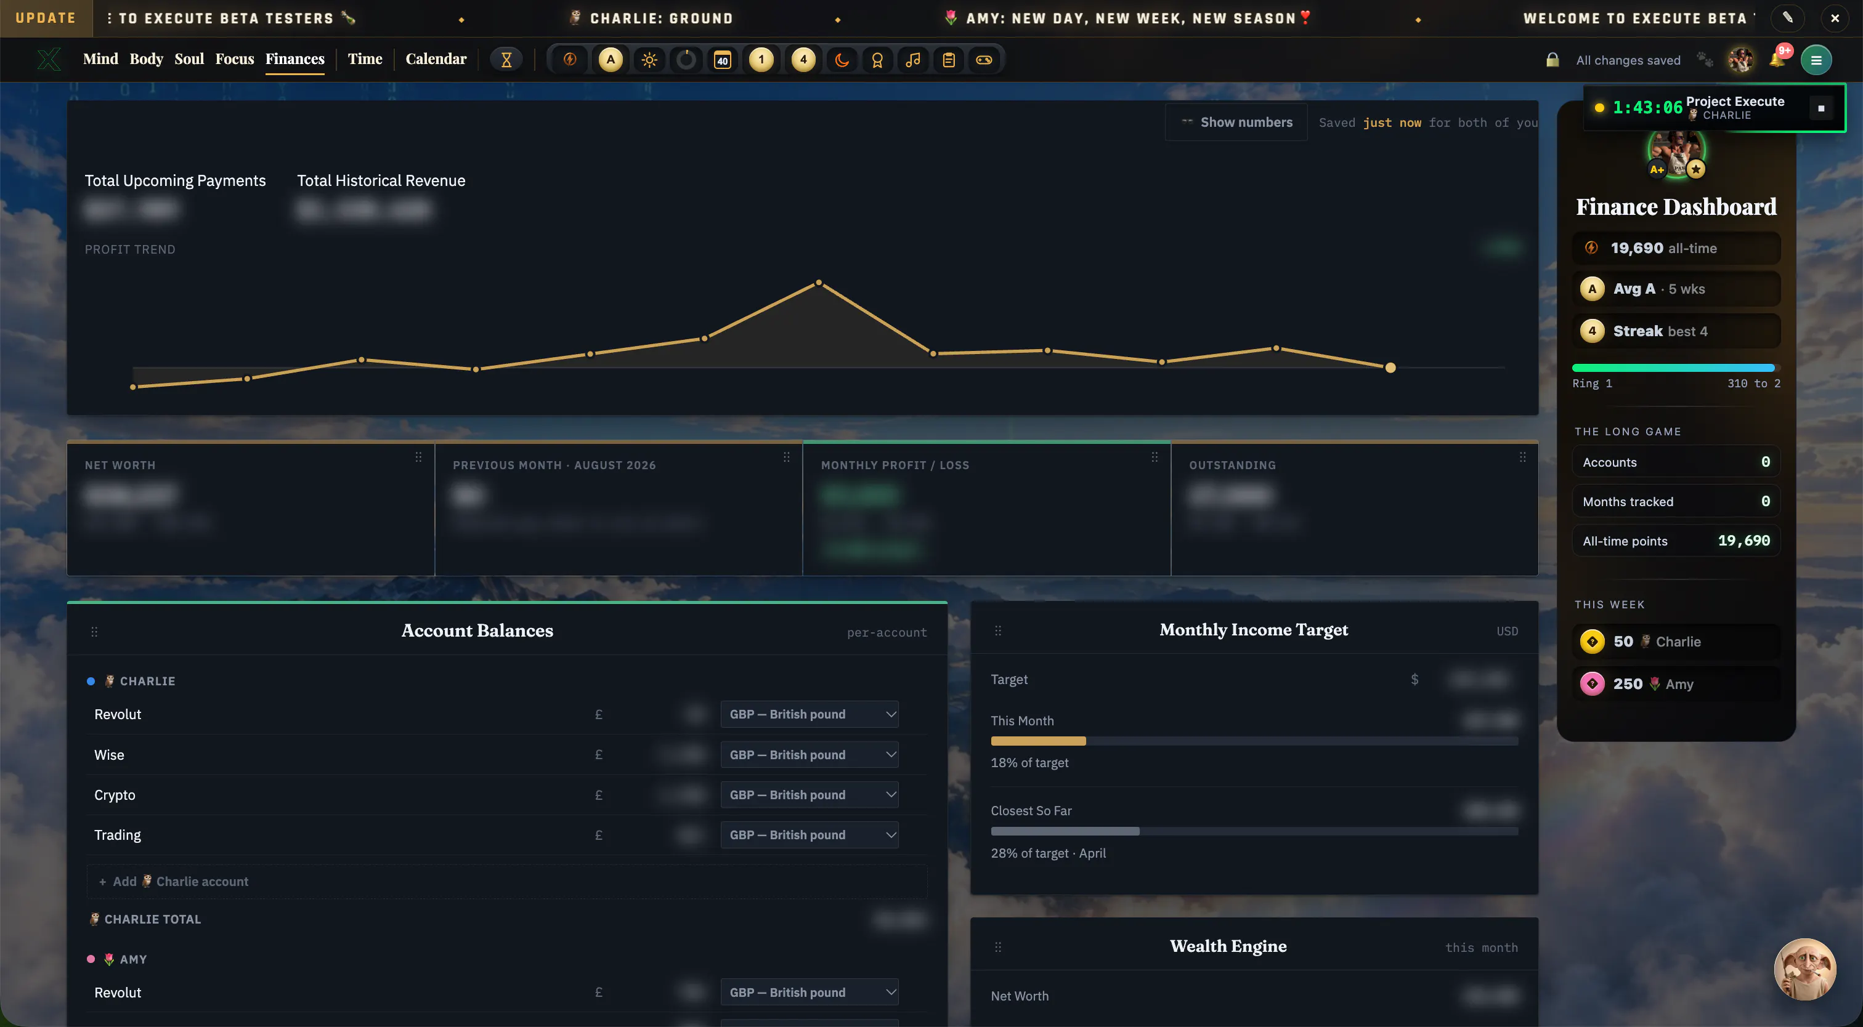The image size is (1863, 1027).
Task: Open the clipboard notes icon
Action: point(948,60)
